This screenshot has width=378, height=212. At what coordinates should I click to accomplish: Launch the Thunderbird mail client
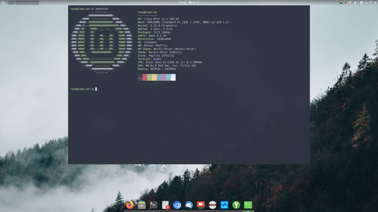(189, 205)
